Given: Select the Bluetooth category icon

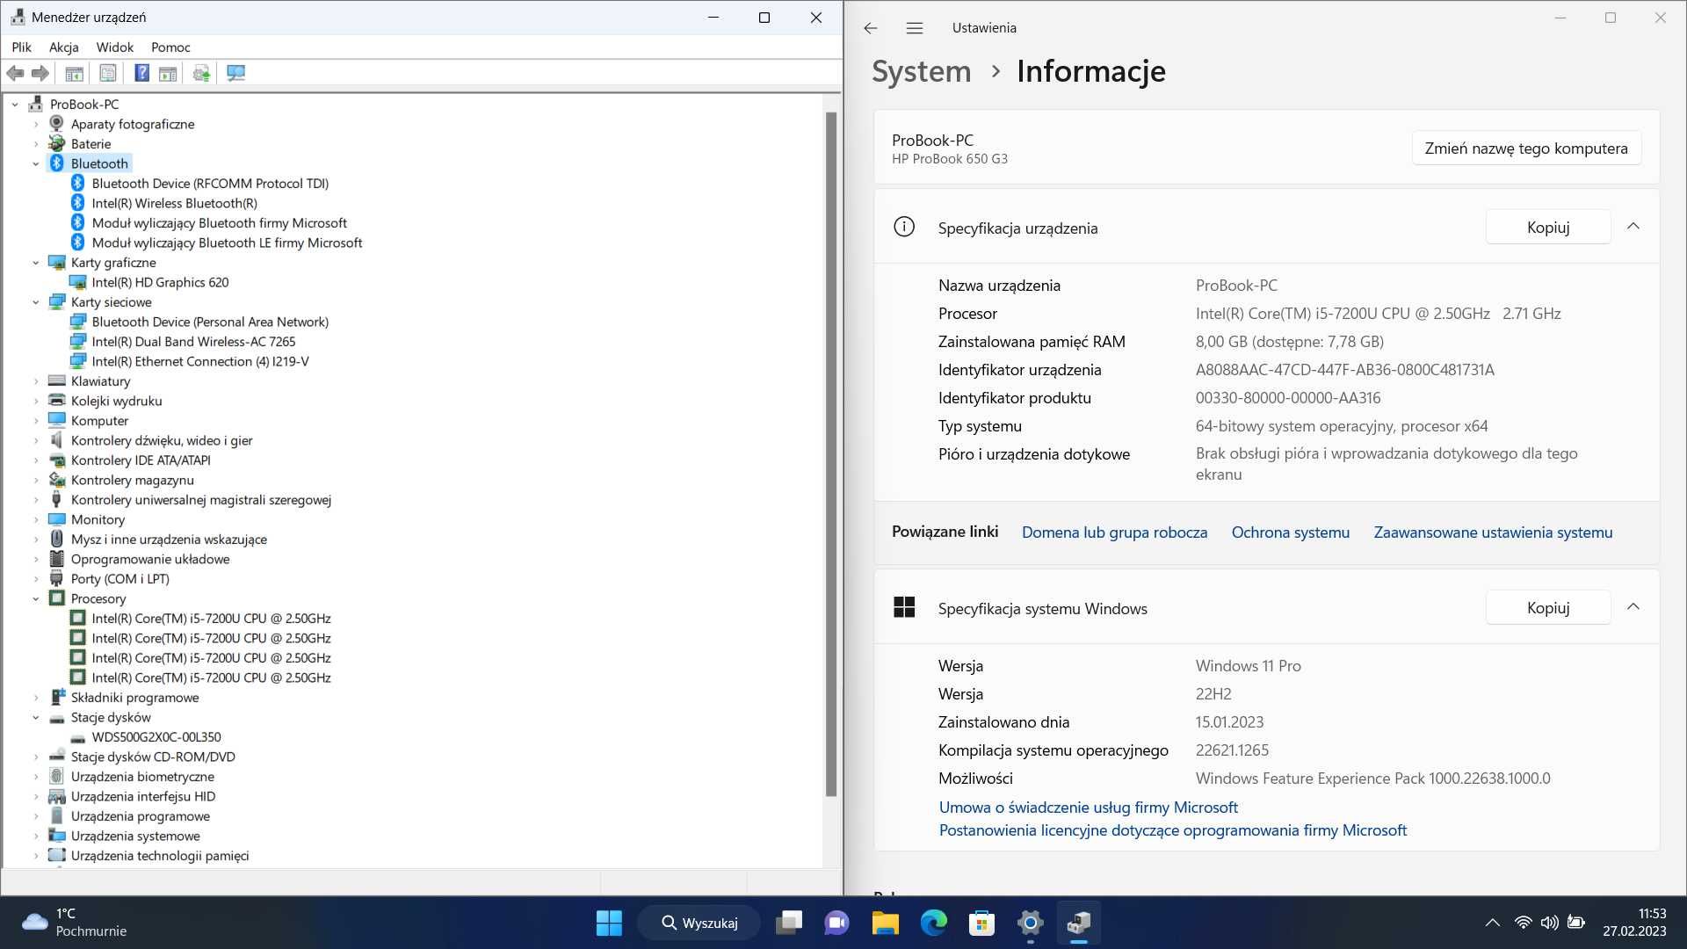Looking at the screenshot, I should 57,163.
